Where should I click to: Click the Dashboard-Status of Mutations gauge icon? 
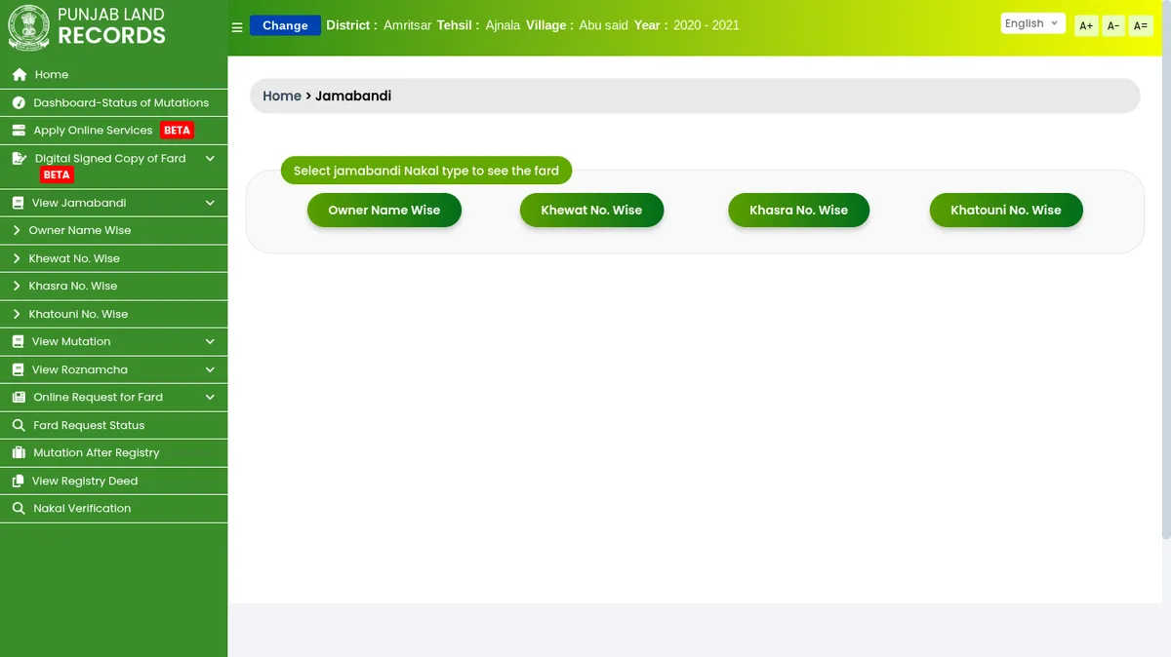[19, 103]
